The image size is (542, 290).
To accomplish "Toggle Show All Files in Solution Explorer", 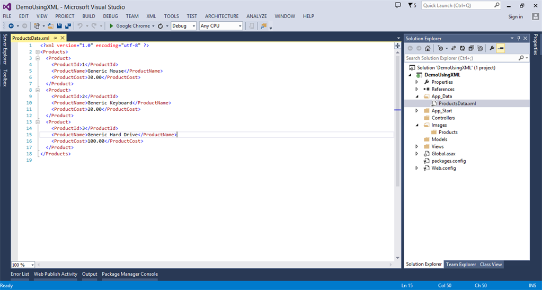I will click(480, 48).
